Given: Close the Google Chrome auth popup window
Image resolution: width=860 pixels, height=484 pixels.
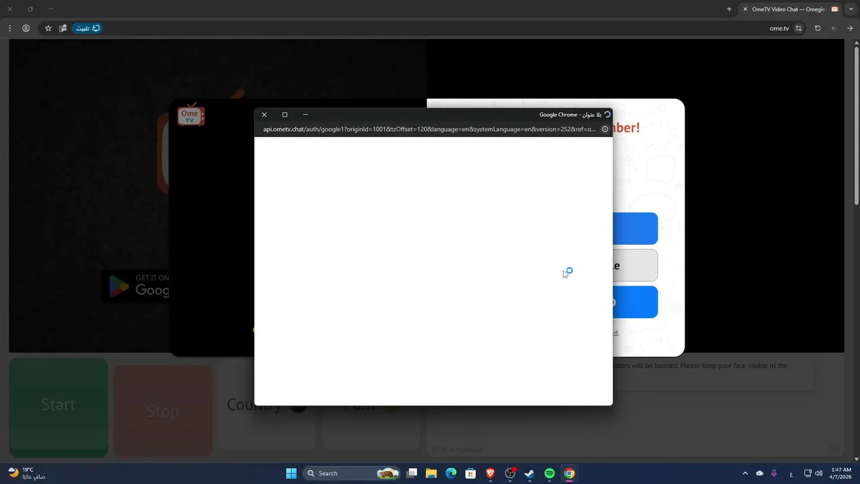Looking at the screenshot, I should (264, 115).
